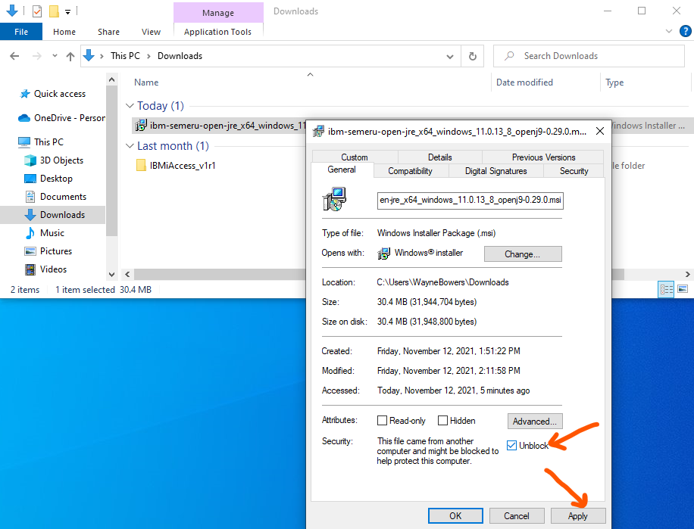Enable the Hidden attribute checkbox
694x529 pixels.
coord(442,421)
